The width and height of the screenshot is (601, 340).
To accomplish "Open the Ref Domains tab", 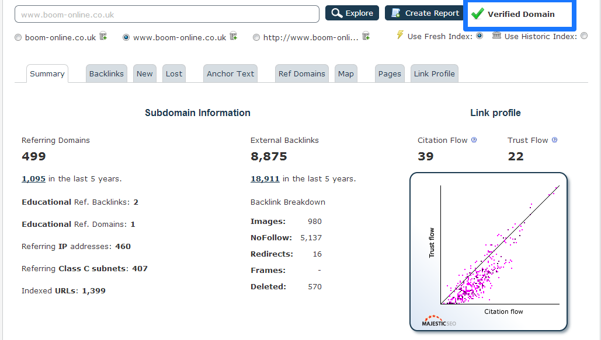I will (x=301, y=73).
